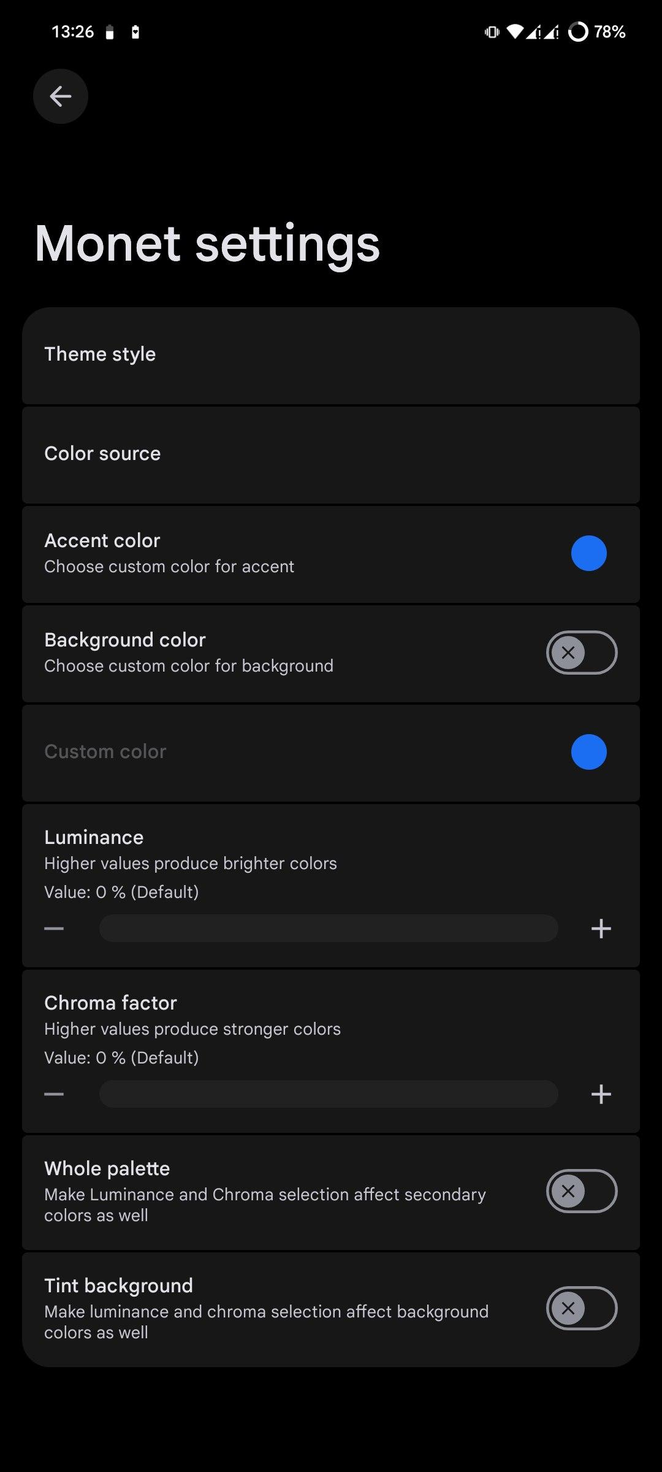Click the Chroma factor slider track
Screen dimensions: 662x1472
pyautogui.click(x=329, y=1094)
